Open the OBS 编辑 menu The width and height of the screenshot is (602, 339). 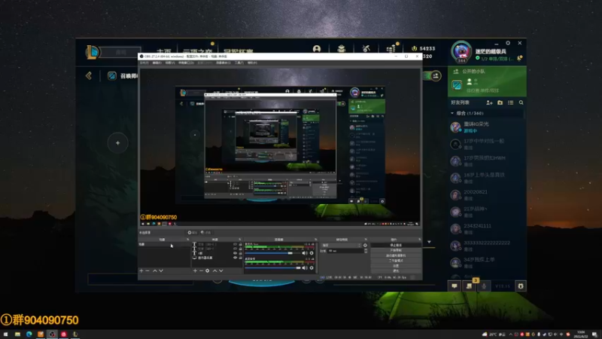[x=157, y=63]
